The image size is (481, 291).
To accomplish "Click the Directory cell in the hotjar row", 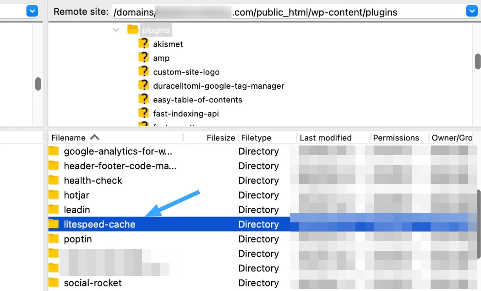I will tap(259, 195).
